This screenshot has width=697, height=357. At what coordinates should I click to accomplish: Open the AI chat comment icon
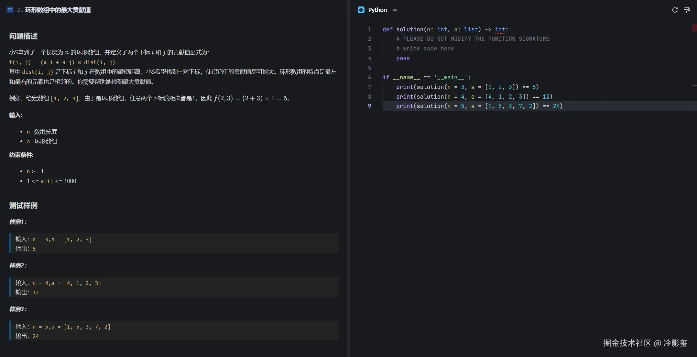tap(687, 10)
